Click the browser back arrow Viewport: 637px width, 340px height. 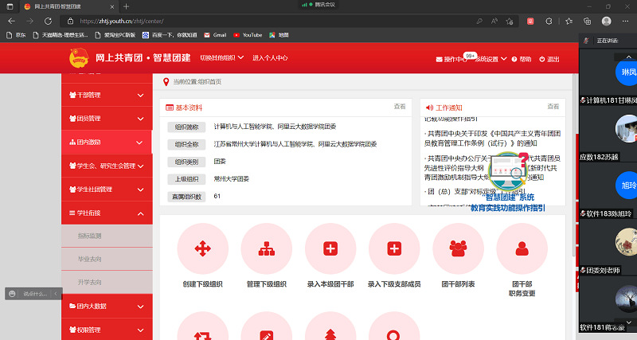click(11, 21)
